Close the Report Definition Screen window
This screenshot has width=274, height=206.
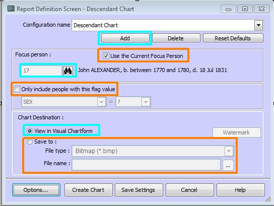[261, 9]
